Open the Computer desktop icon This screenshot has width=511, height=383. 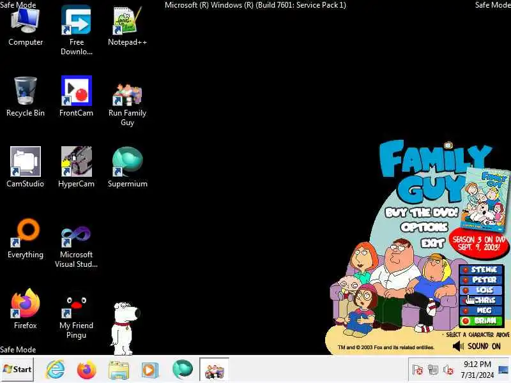(26, 27)
